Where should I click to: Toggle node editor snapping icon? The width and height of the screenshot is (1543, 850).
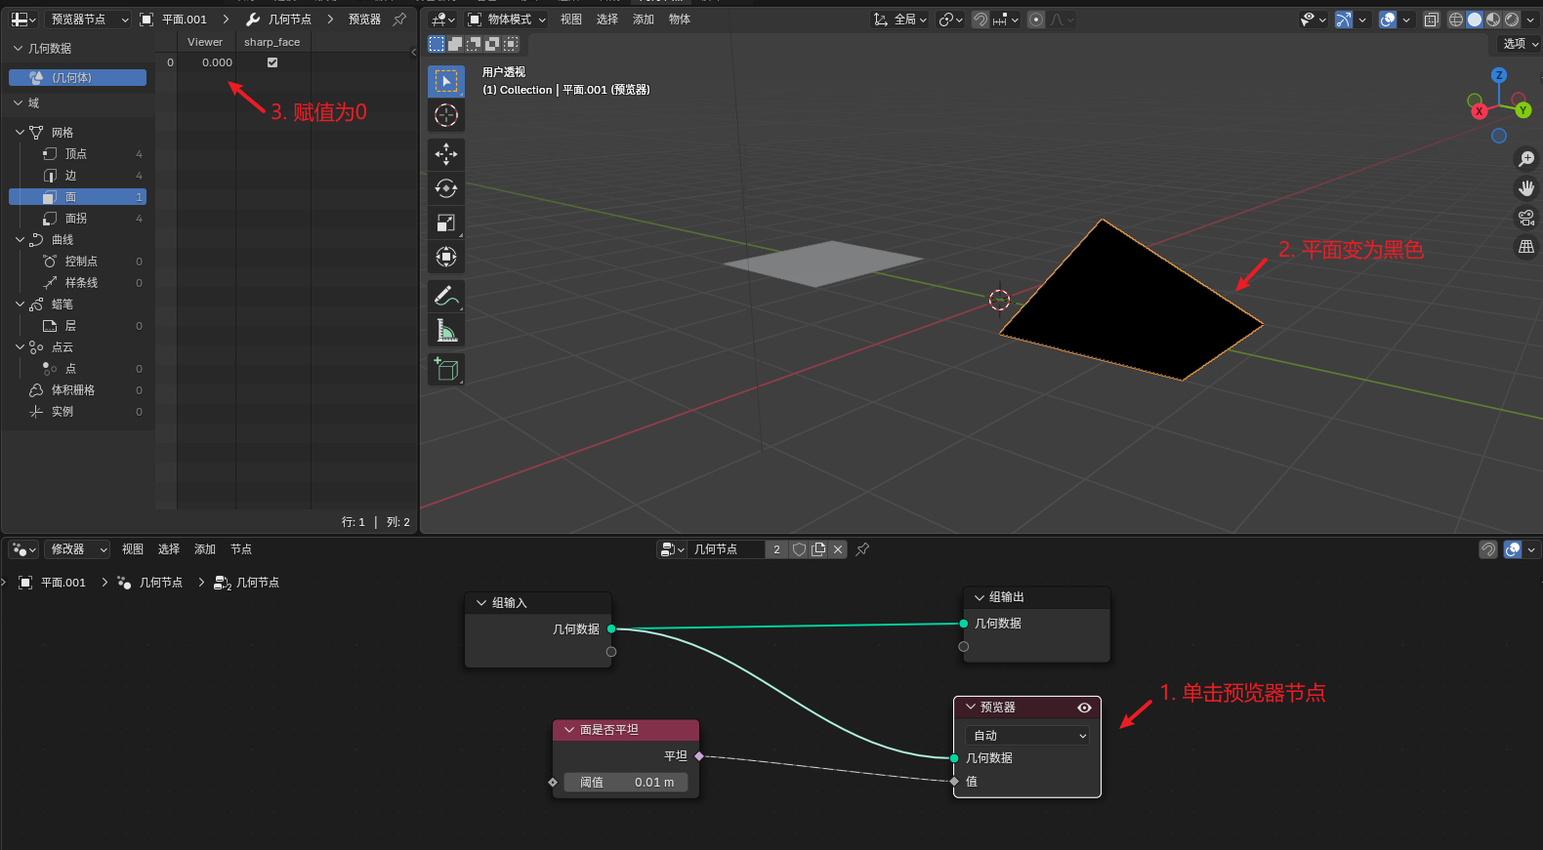coord(1488,549)
